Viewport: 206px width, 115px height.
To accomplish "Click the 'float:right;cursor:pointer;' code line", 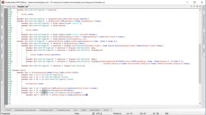I will [x=45, y=55].
